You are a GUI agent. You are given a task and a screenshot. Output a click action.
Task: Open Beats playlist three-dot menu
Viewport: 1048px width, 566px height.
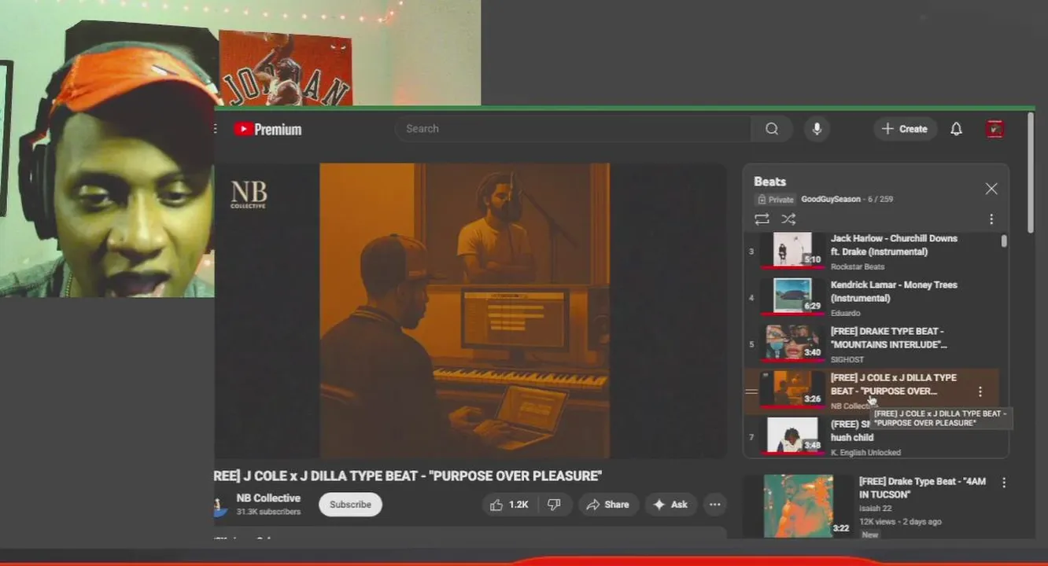[991, 219]
